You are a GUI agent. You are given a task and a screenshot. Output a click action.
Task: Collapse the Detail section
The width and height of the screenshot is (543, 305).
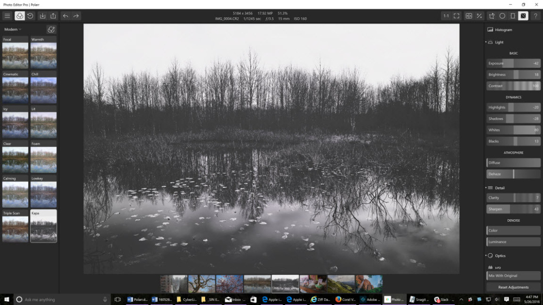[497, 188]
